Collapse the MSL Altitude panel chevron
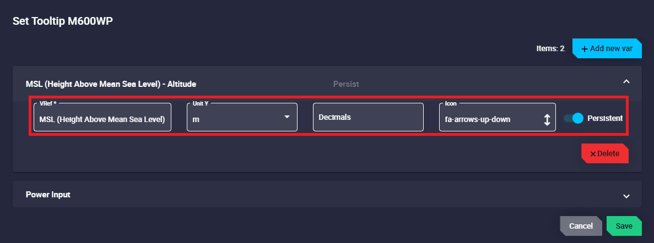654x243 pixels. 626,82
